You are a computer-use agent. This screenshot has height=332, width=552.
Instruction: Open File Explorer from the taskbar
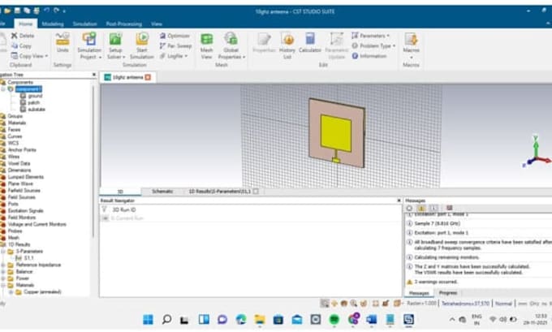[x=260, y=320]
